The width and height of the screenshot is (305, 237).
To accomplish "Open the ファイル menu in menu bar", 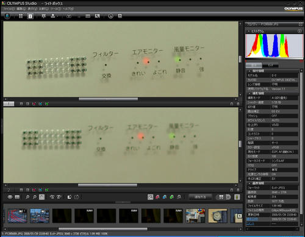I will click(9, 9).
